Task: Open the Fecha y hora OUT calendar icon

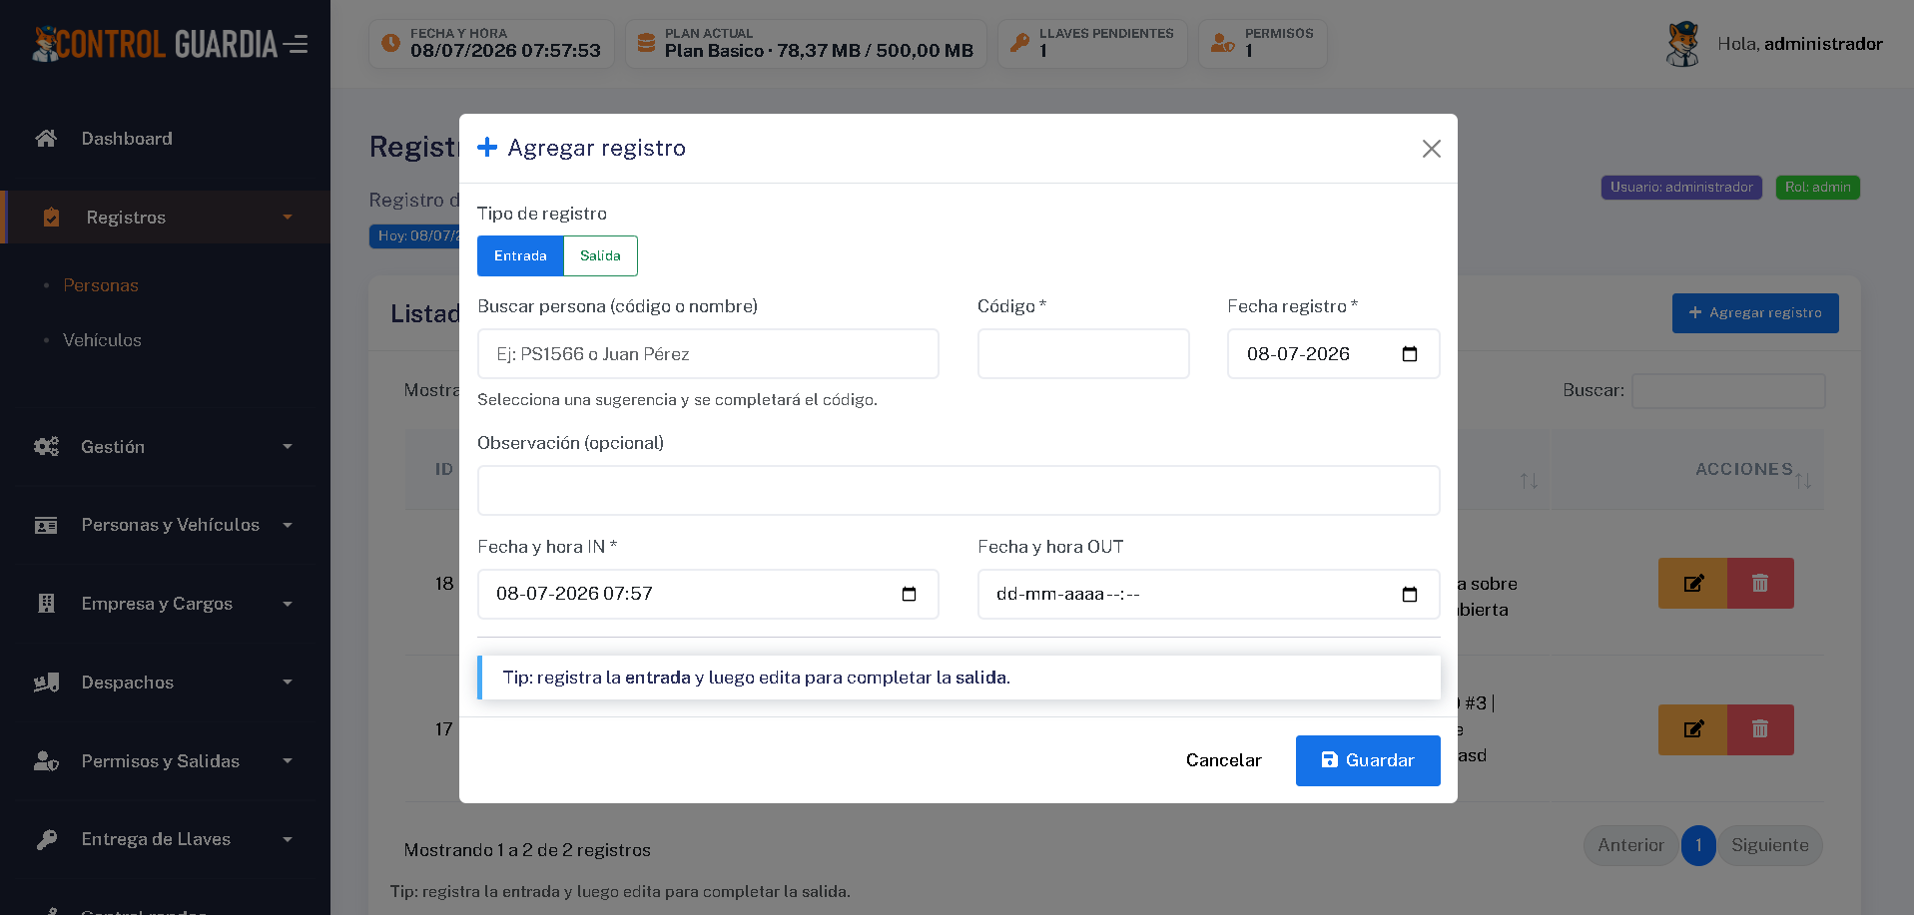Action: [1410, 595]
